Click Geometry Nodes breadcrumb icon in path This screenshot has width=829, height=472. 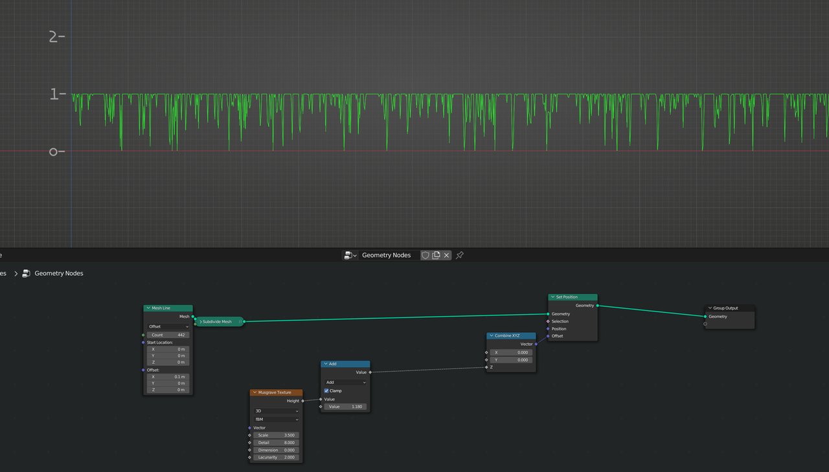27,273
